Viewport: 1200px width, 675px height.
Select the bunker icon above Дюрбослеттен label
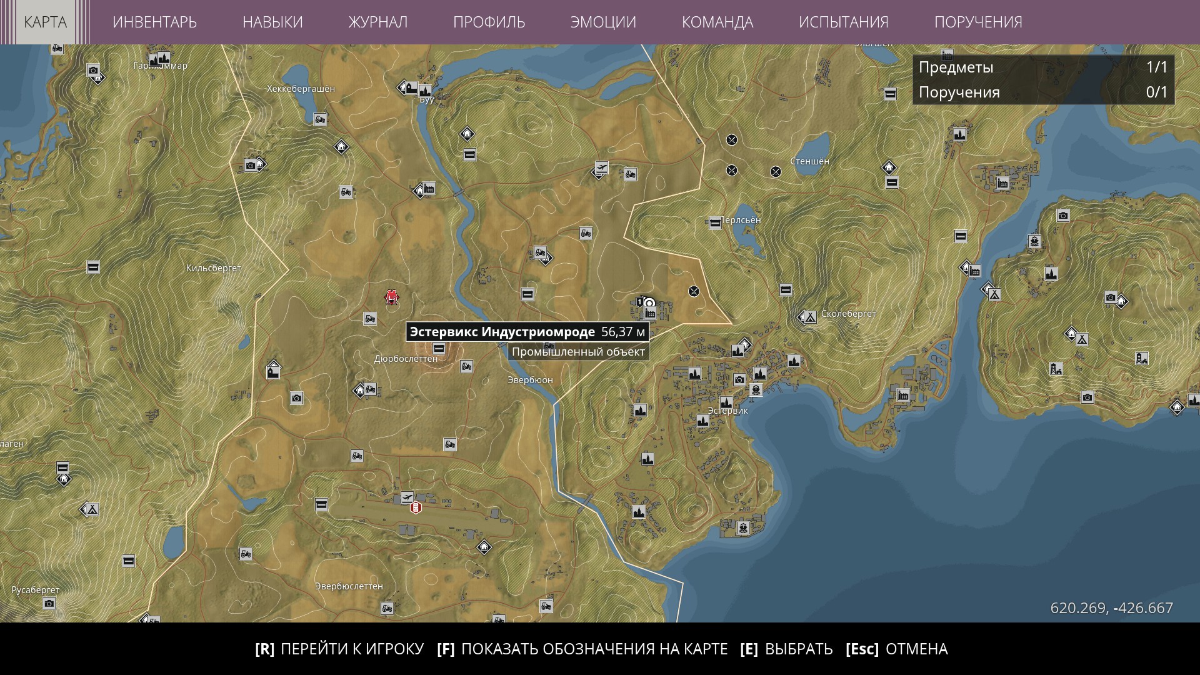(439, 348)
